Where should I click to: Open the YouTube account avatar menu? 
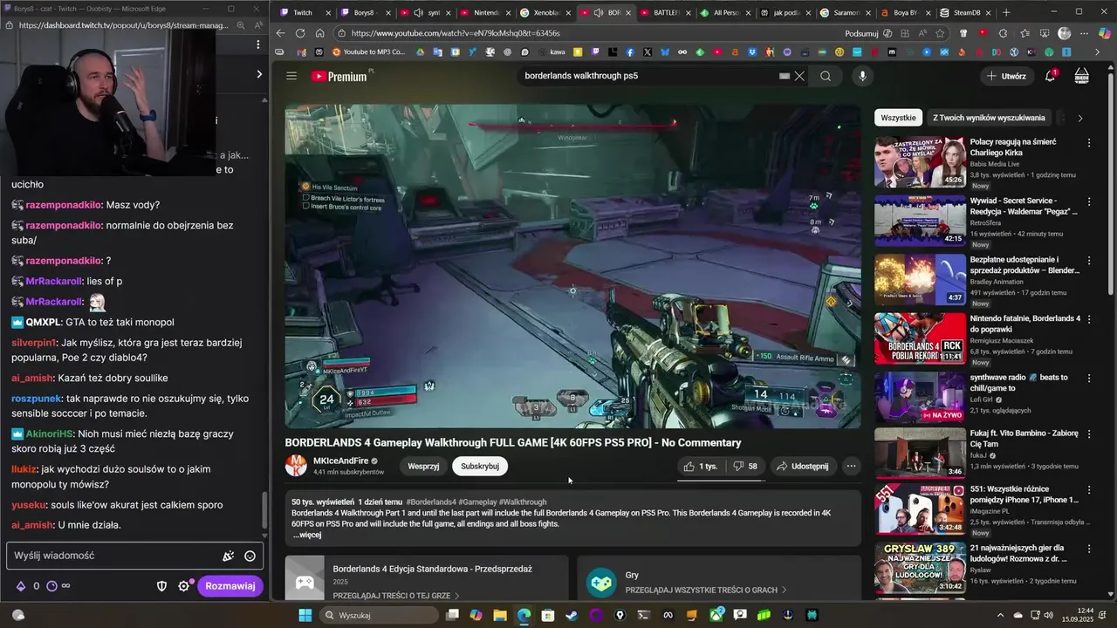(1082, 76)
